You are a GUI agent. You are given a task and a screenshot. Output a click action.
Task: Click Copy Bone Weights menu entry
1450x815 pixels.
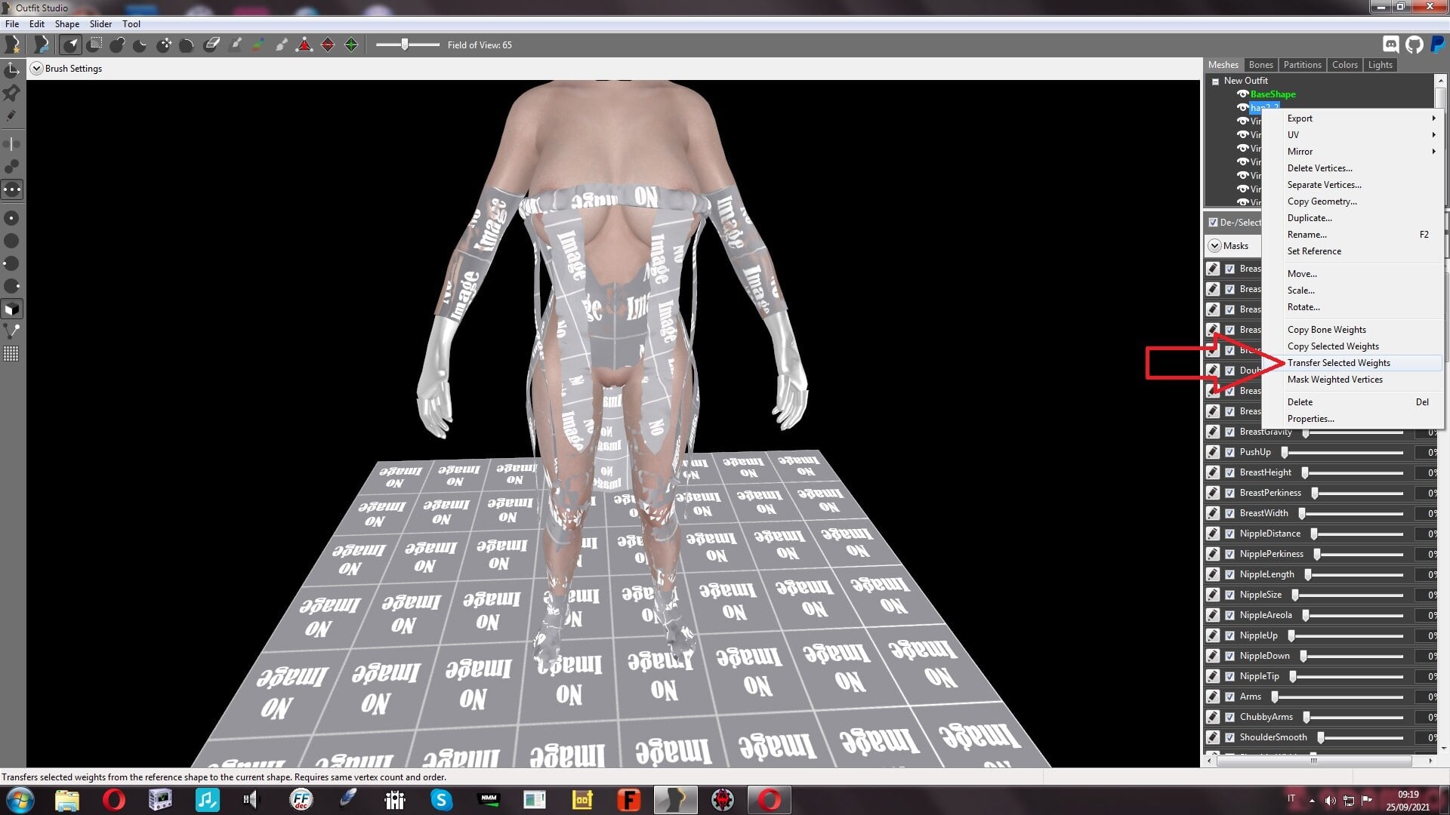(x=1362, y=330)
